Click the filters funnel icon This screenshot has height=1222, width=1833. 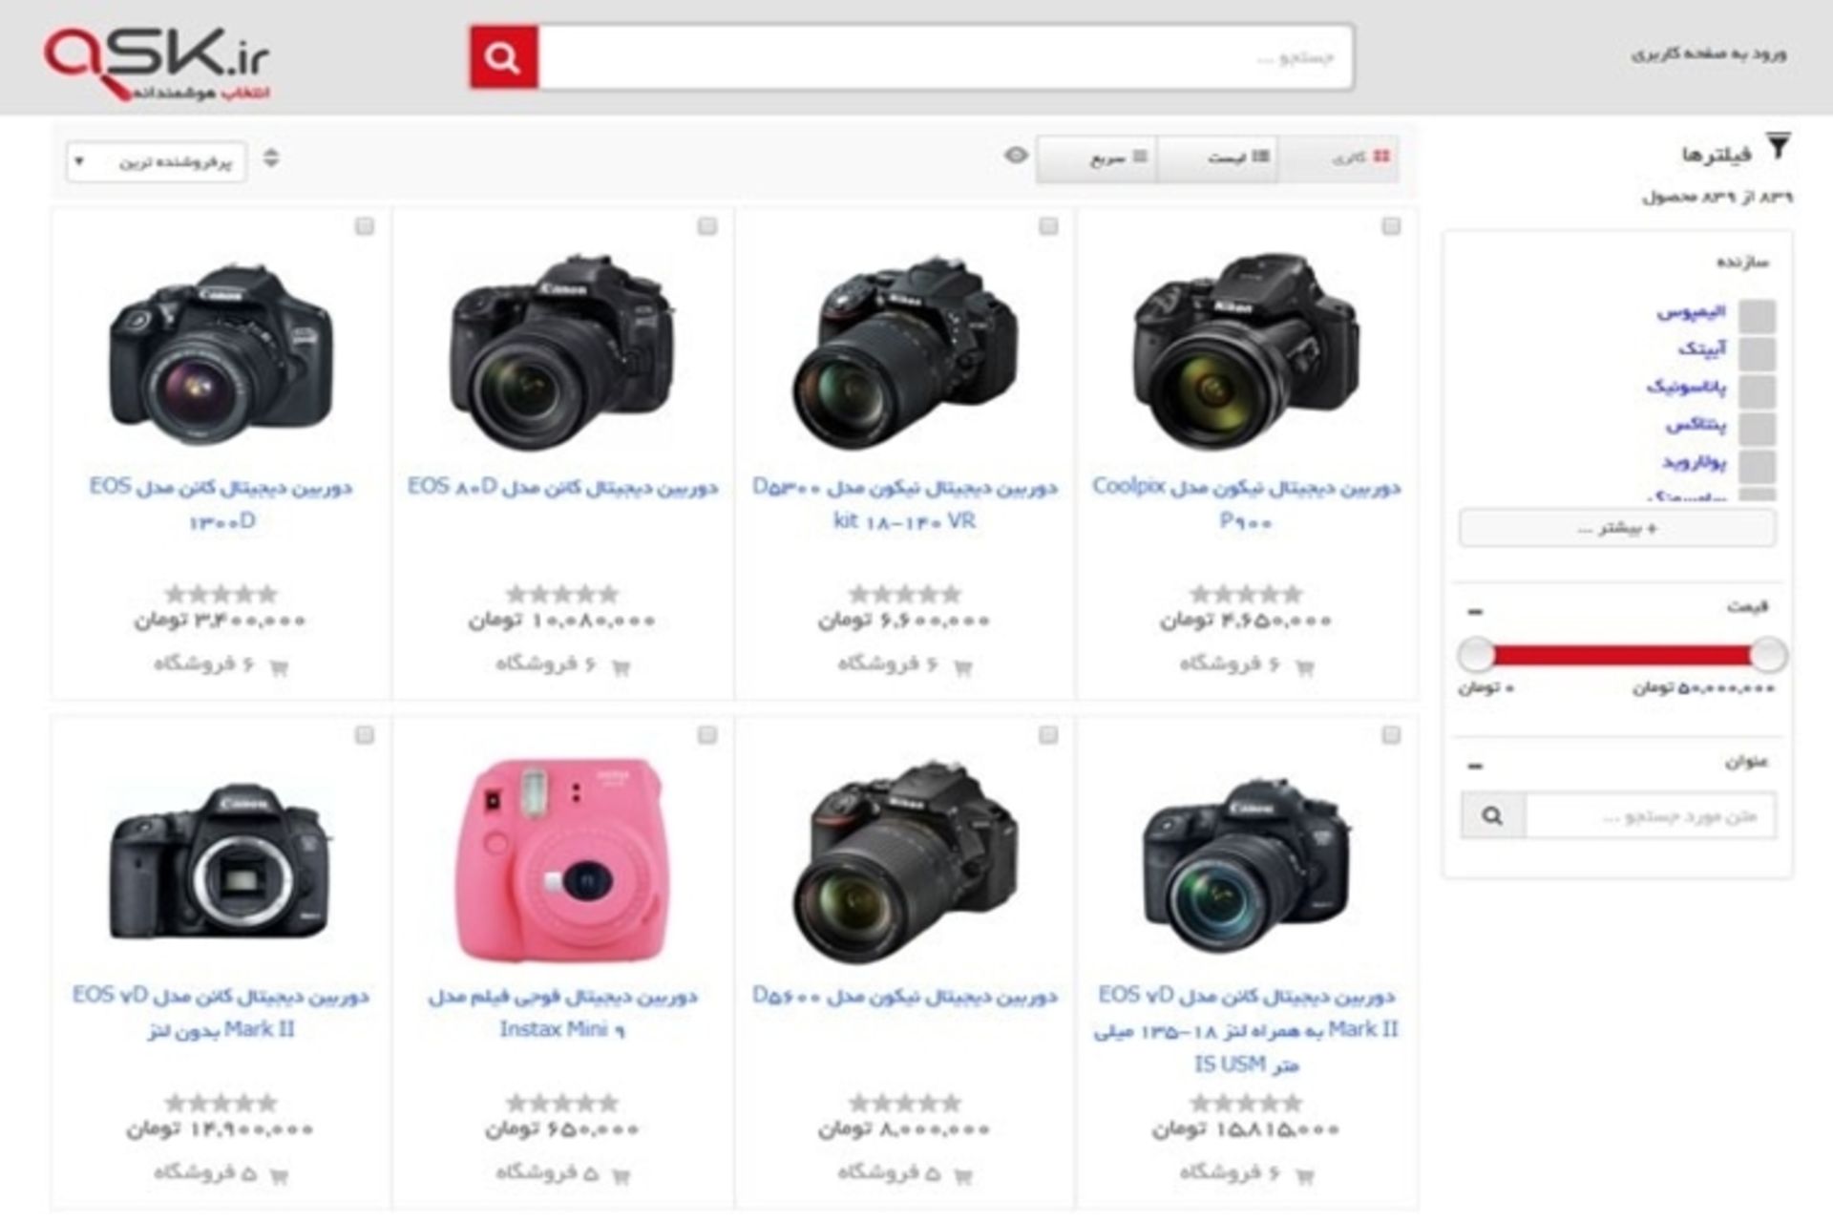pos(1778,147)
